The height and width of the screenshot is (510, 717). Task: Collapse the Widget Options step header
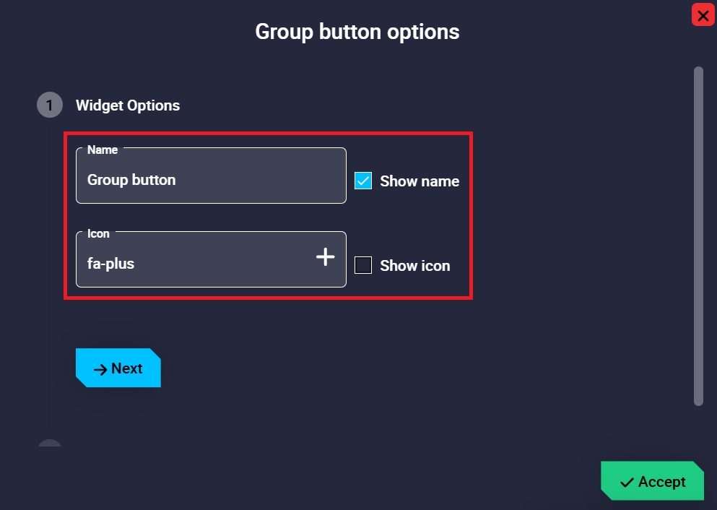pos(128,105)
